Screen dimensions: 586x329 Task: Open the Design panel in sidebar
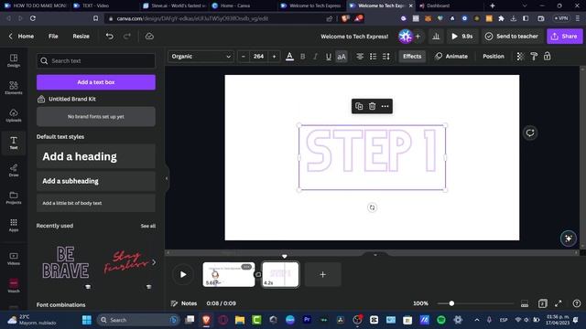point(14,60)
